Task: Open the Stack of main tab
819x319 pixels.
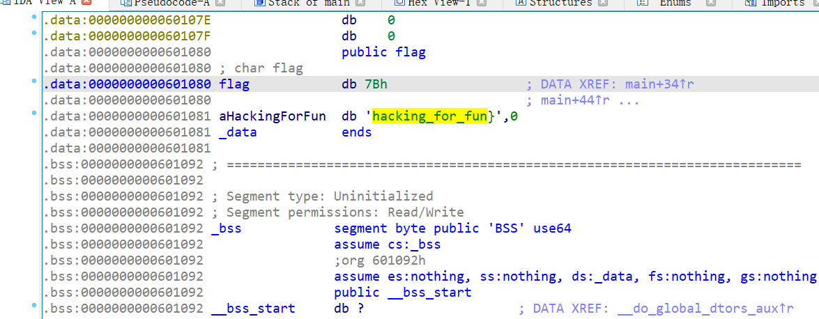Action: click(310, 3)
